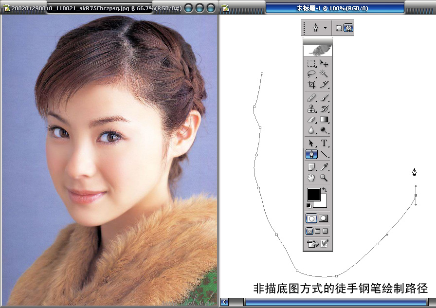Select the Zoom magnifier tool
This screenshot has height=308, width=436.
[324, 178]
